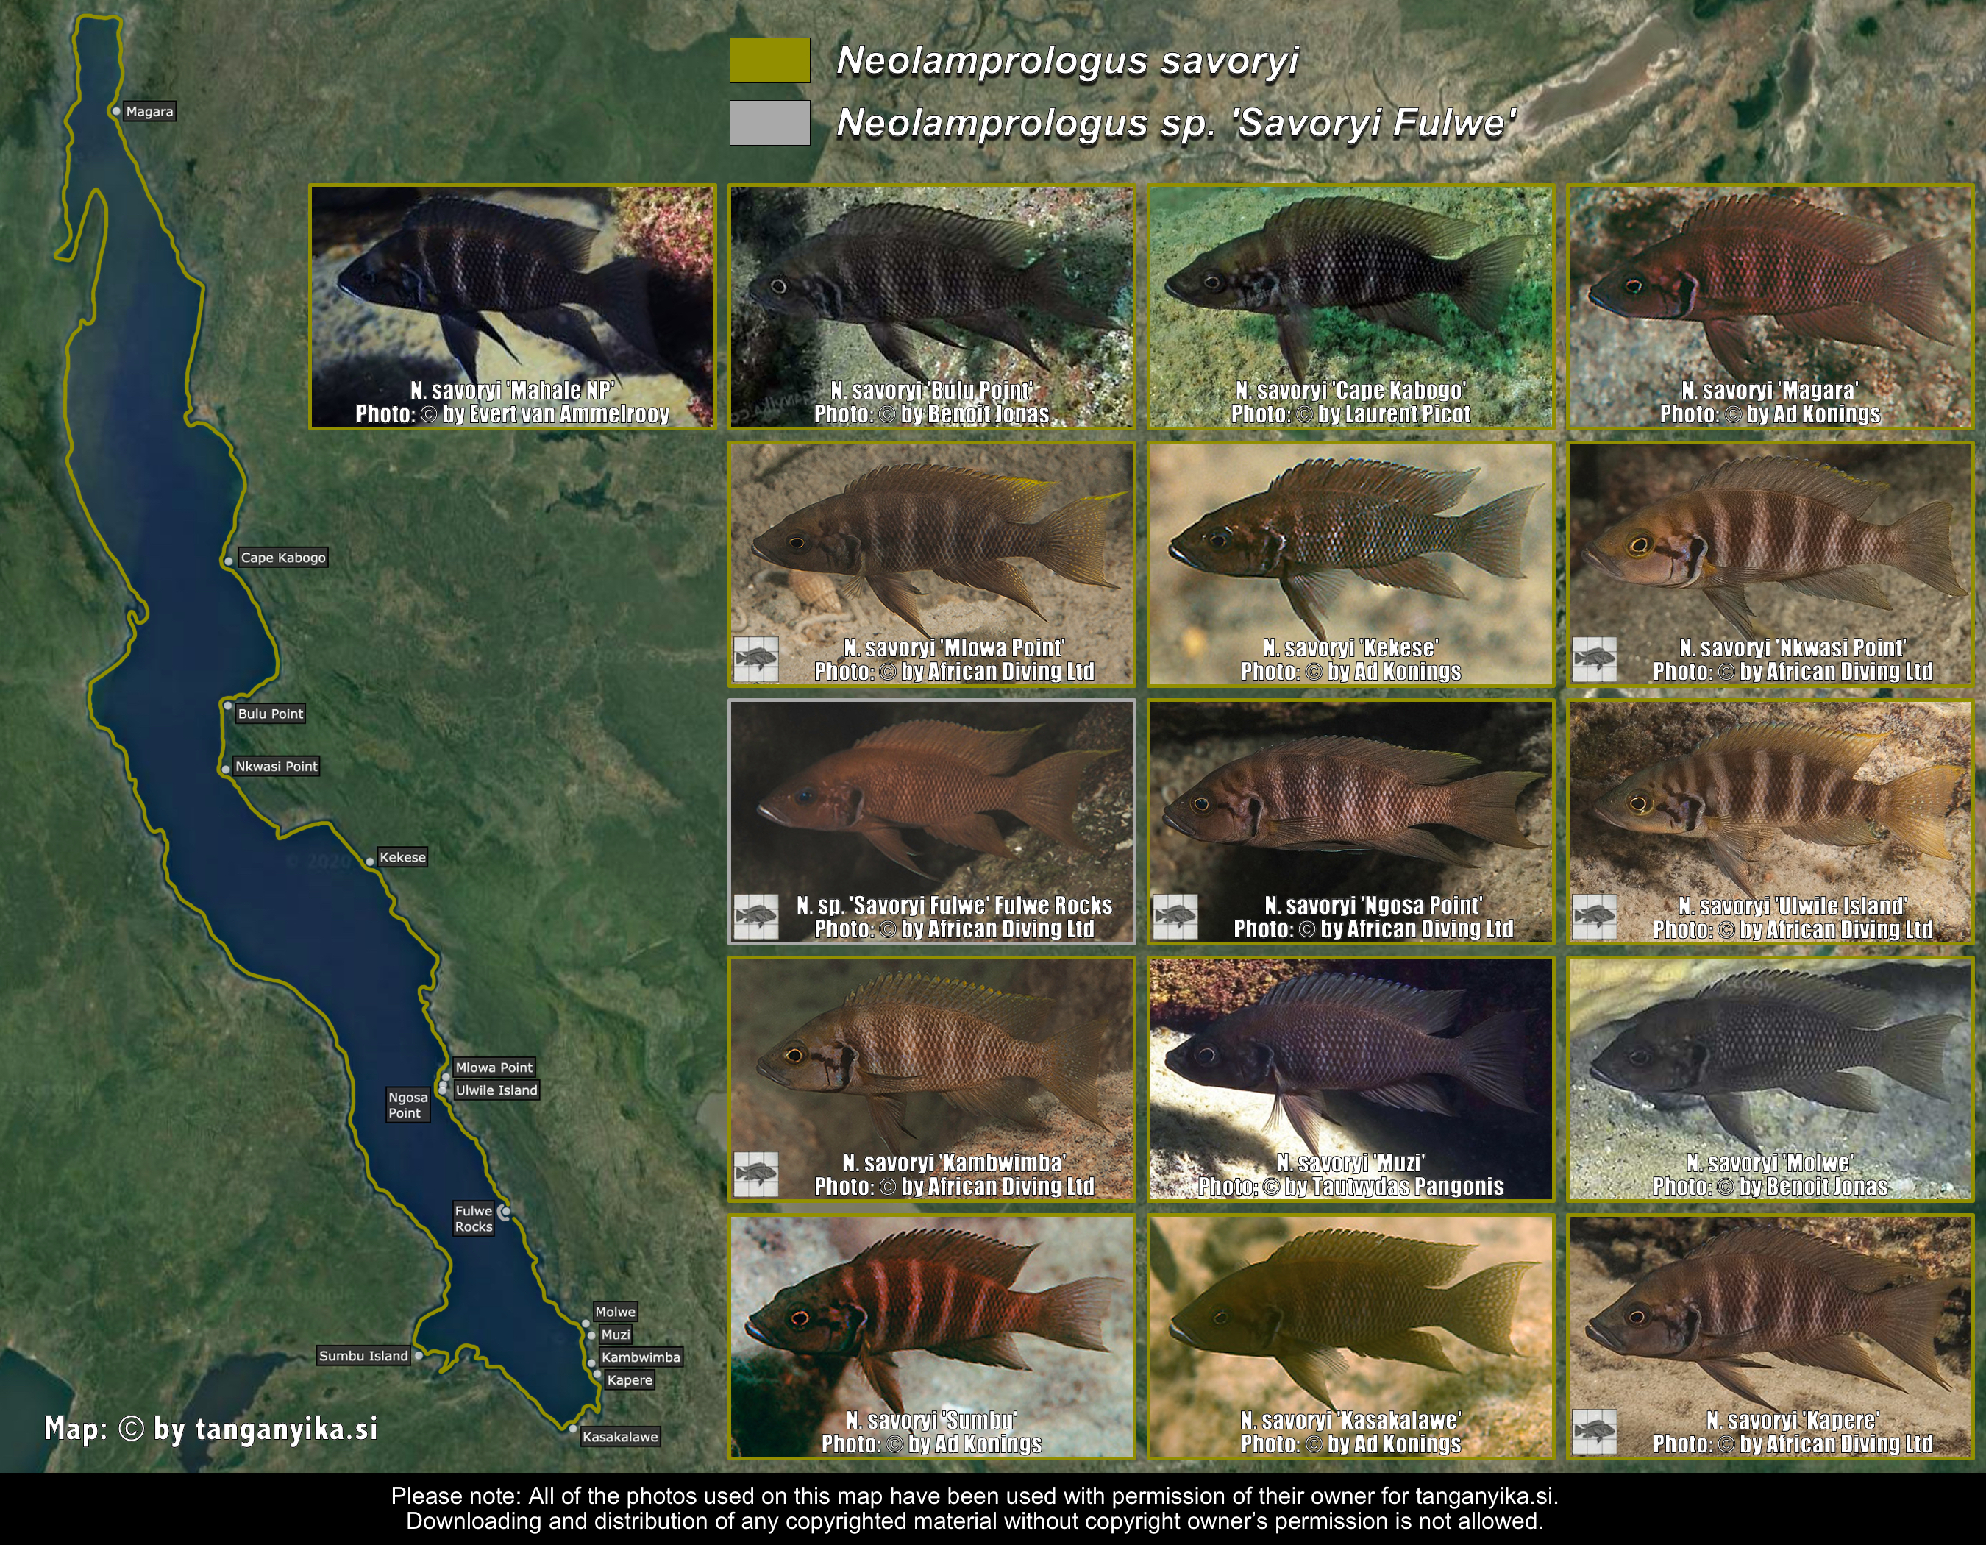The image size is (1986, 1545).
Task: Click the Nkwasi Point map label
Action: coord(277,767)
